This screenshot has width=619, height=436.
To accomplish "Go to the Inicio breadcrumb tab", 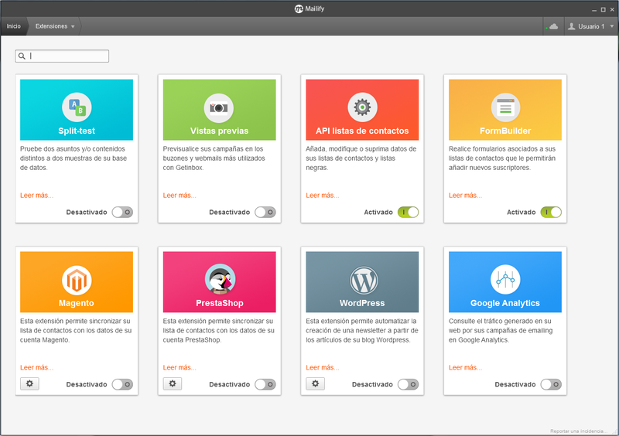I will tap(13, 26).
